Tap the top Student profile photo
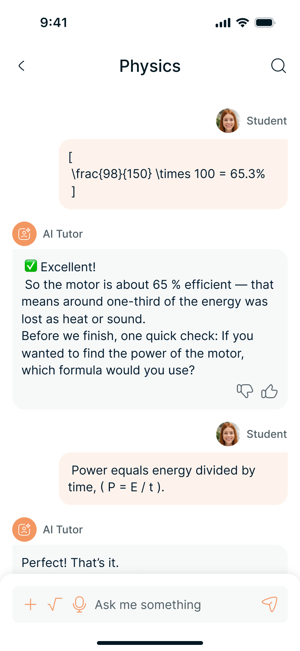This screenshot has width=300, height=651. click(x=228, y=121)
